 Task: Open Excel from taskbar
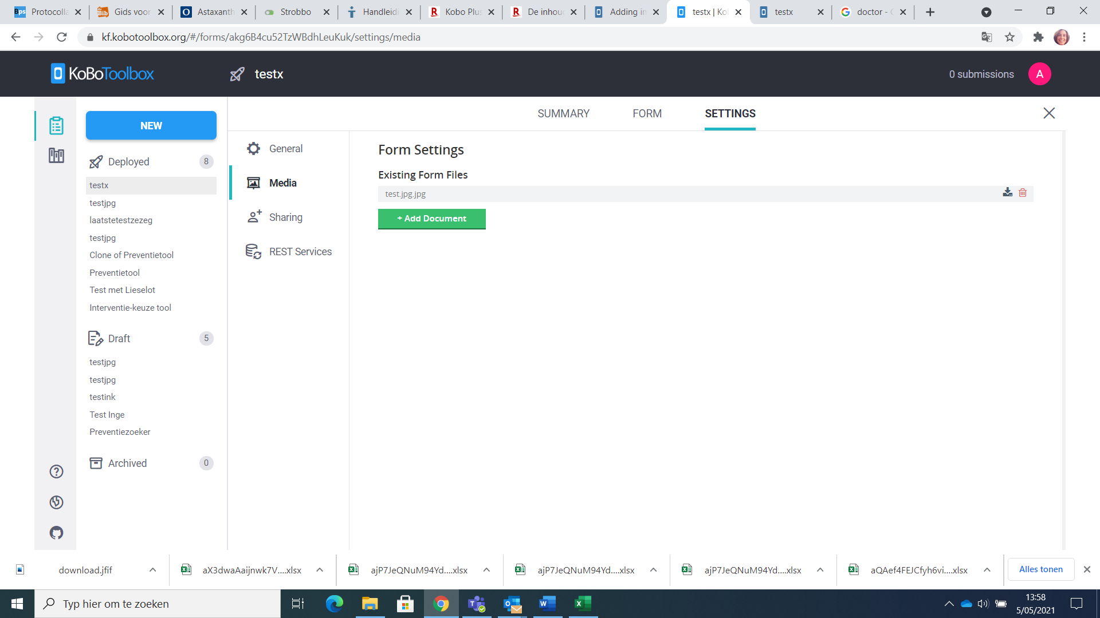coord(583,604)
